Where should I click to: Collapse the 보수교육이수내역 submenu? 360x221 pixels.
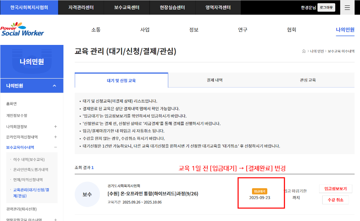coord(55,147)
